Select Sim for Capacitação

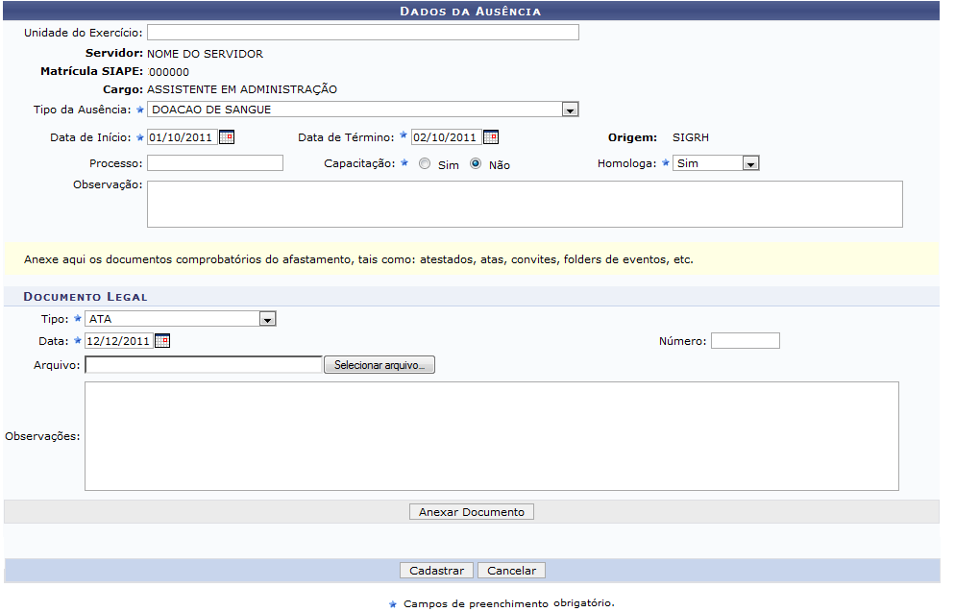point(425,164)
